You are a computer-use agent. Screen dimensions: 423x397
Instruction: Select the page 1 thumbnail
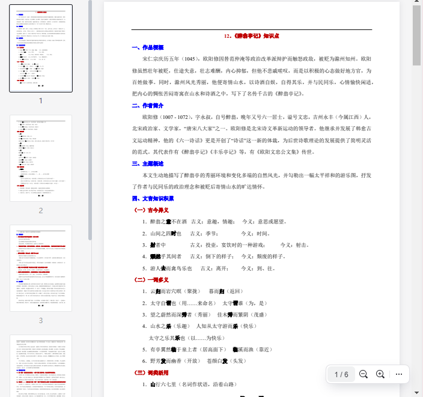coord(41,49)
